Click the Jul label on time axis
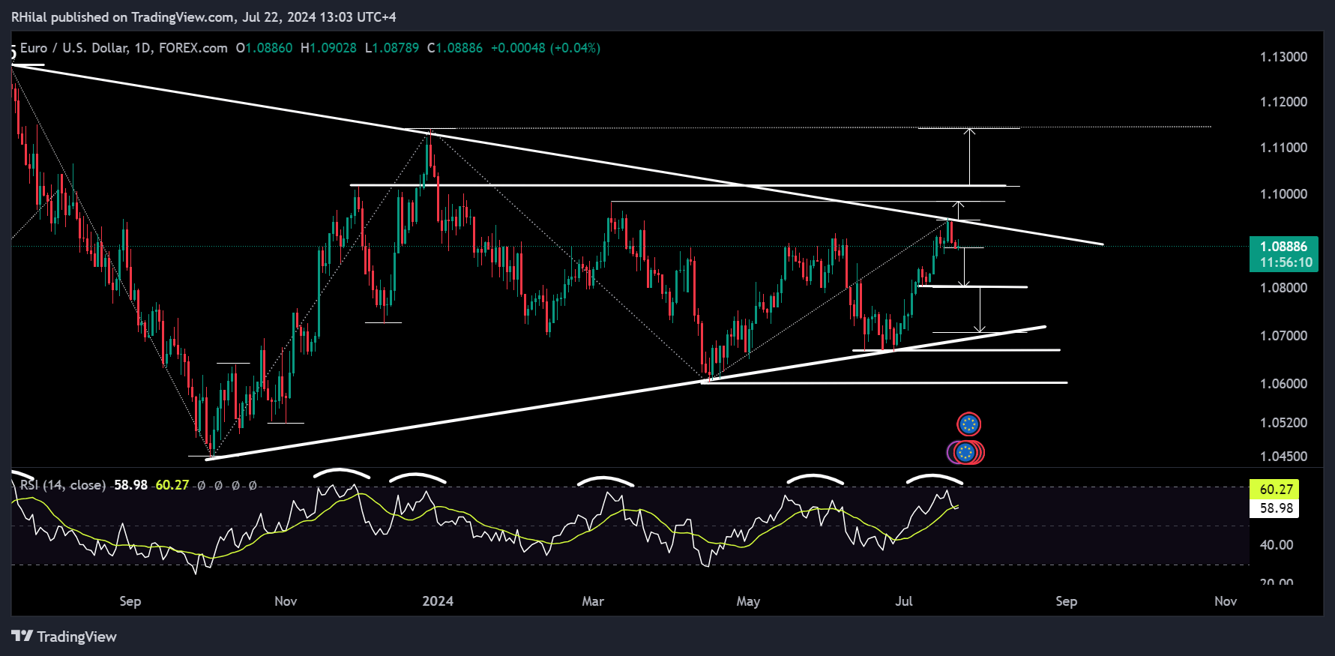1335x656 pixels. tap(904, 601)
